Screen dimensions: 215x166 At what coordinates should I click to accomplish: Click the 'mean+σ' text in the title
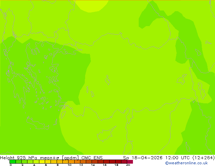[50, 158]
